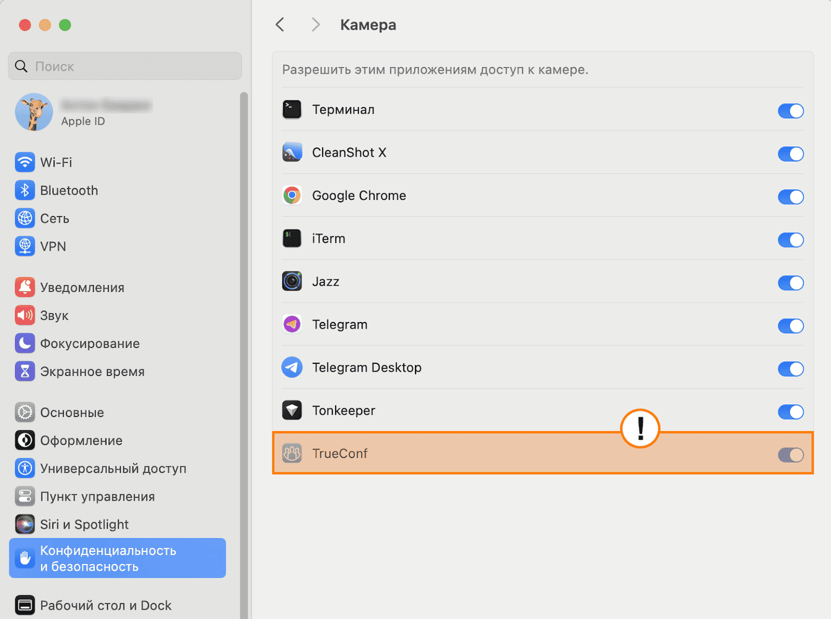831x619 pixels.
Task: Click the Telegram Desktop app icon
Action: click(292, 367)
